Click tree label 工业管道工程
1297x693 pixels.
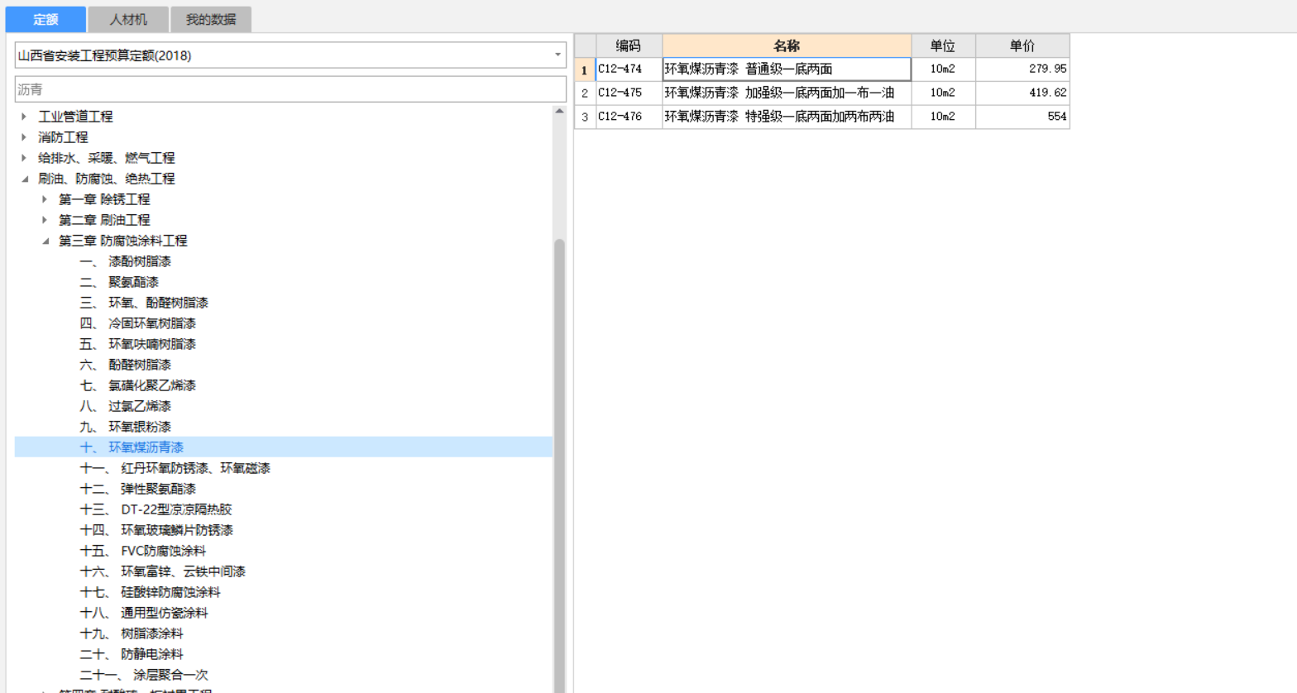(x=75, y=117)
